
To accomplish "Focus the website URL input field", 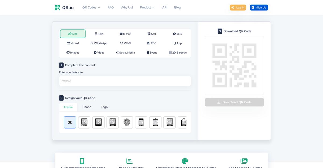I will click(125, 81).
